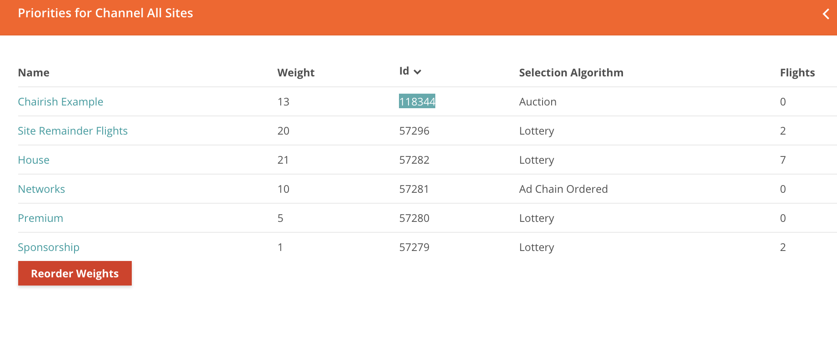Click Id 57296 in Site Remainder row

[414, 131]
